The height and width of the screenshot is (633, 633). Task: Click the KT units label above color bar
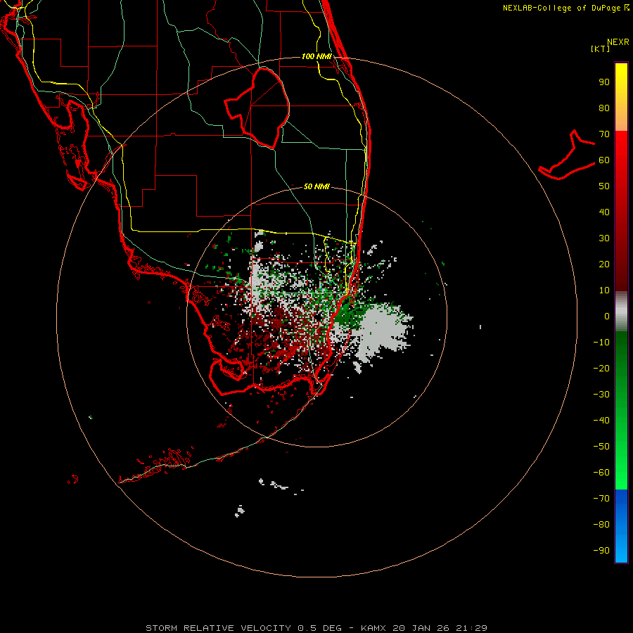601,49
